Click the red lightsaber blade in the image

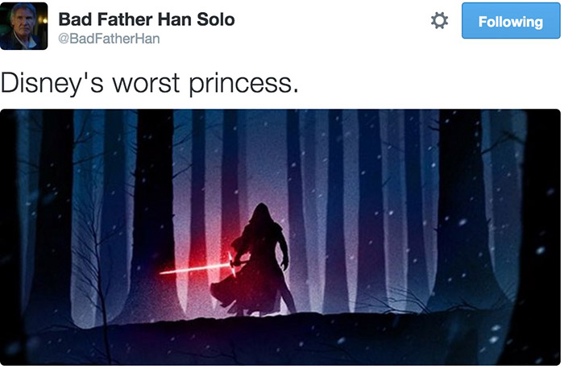(x=193, y=268)
